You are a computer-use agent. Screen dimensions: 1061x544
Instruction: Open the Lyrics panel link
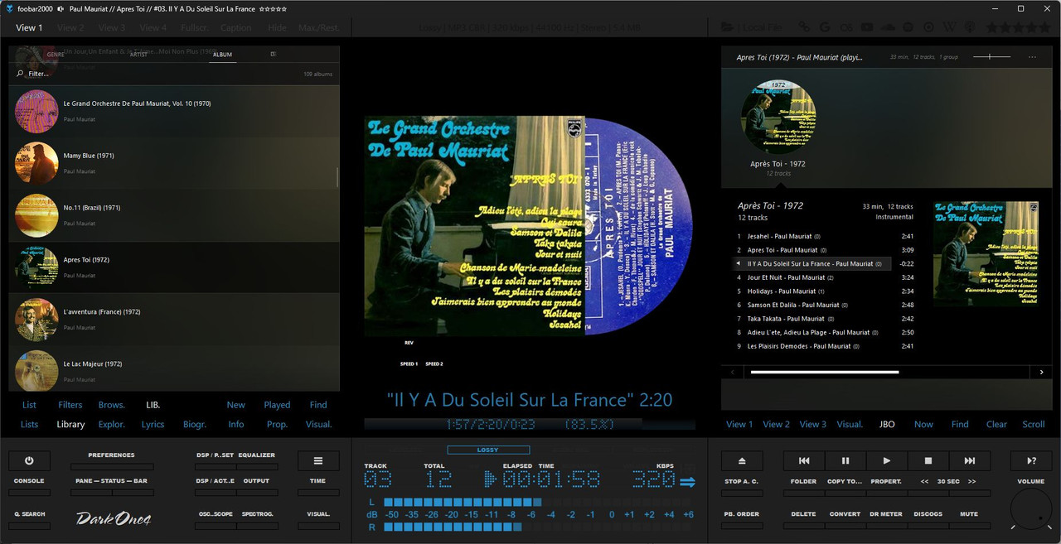coord(153,424)
